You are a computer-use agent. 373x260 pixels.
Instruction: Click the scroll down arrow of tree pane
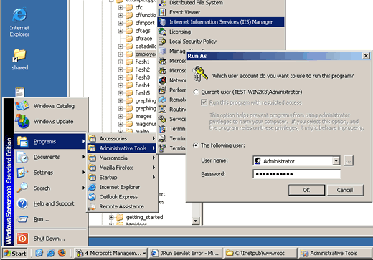(x=196, y=221)
